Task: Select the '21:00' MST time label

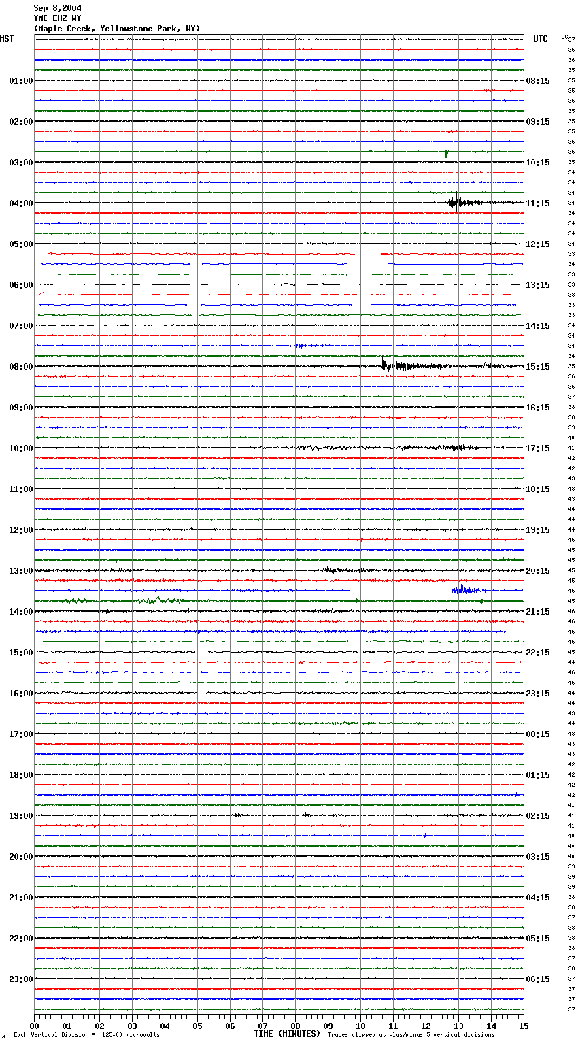Action: coord(21,898)
